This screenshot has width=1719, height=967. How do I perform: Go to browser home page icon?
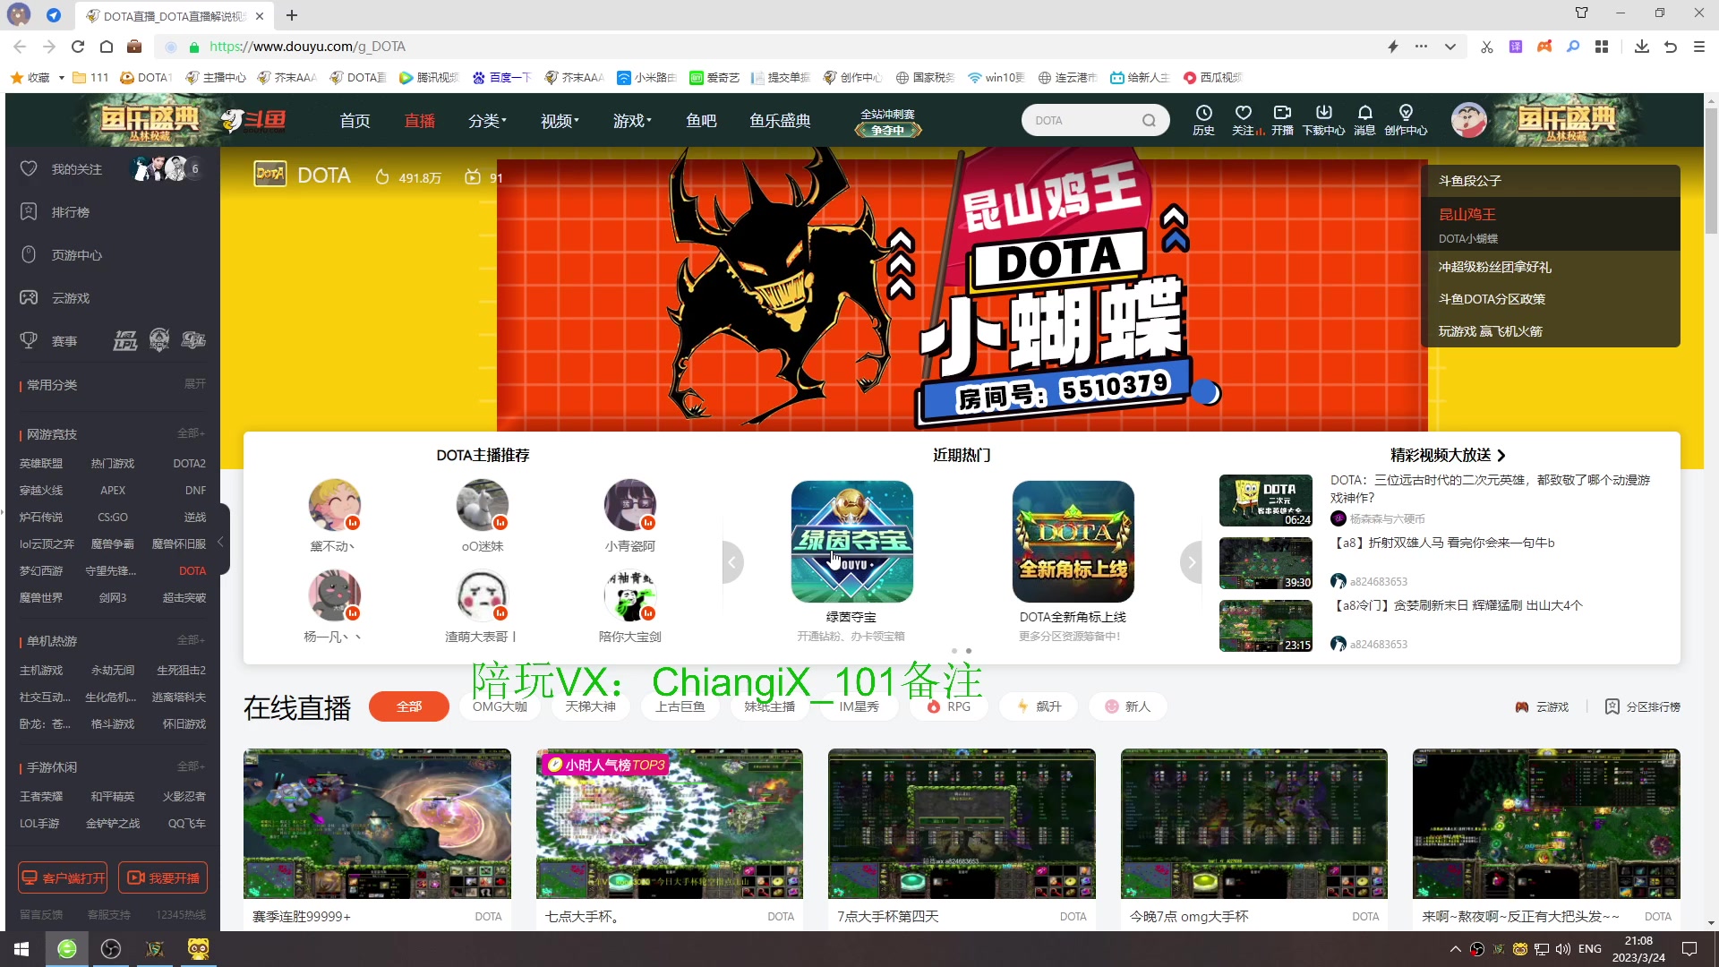pos(107,47)
